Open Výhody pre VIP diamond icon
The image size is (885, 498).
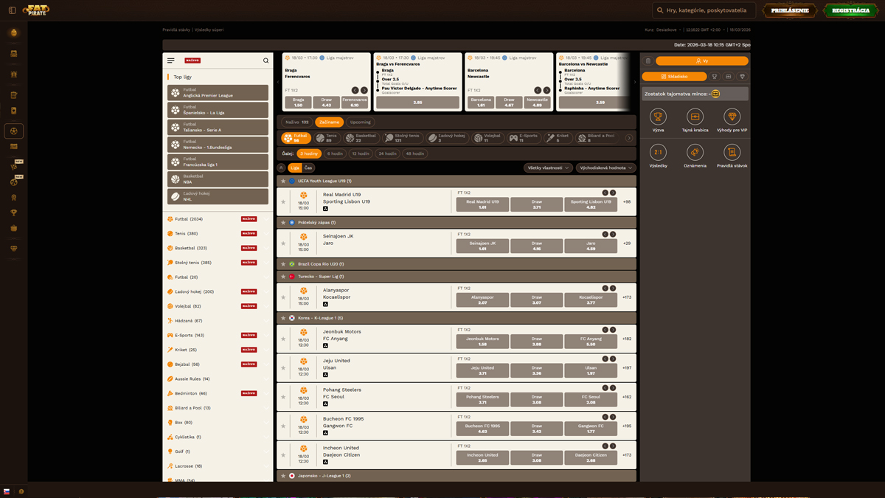(x=732, y=117)
